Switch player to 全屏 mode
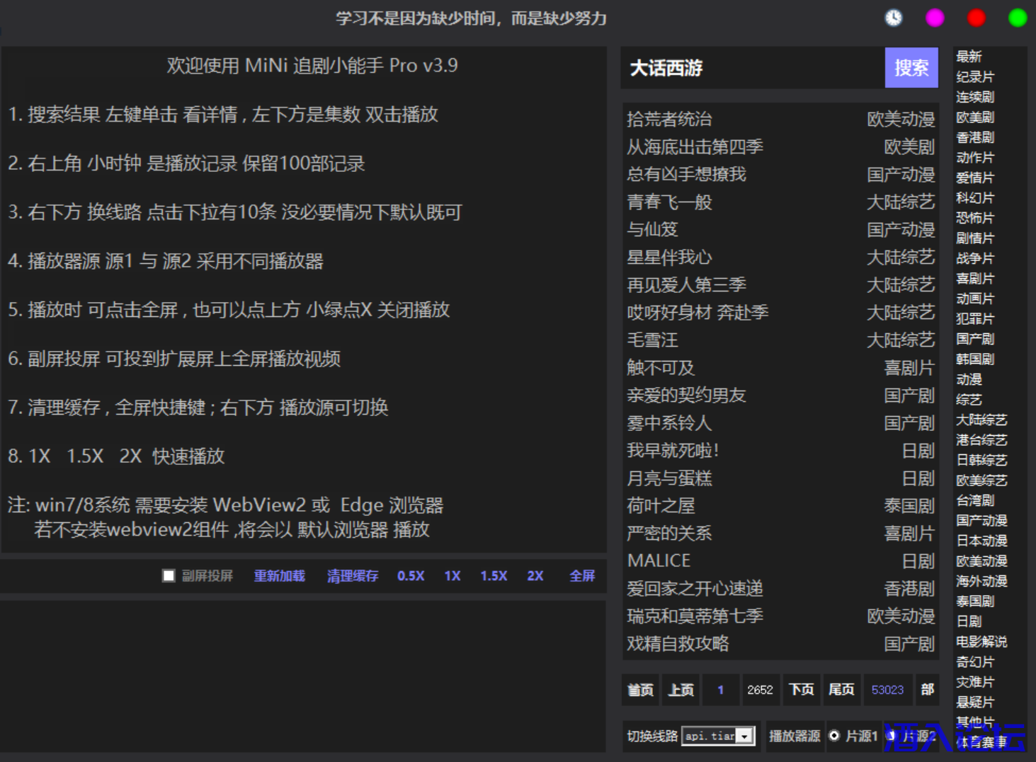The width and height of the screenshot is (1036, 762). point(582,576)
